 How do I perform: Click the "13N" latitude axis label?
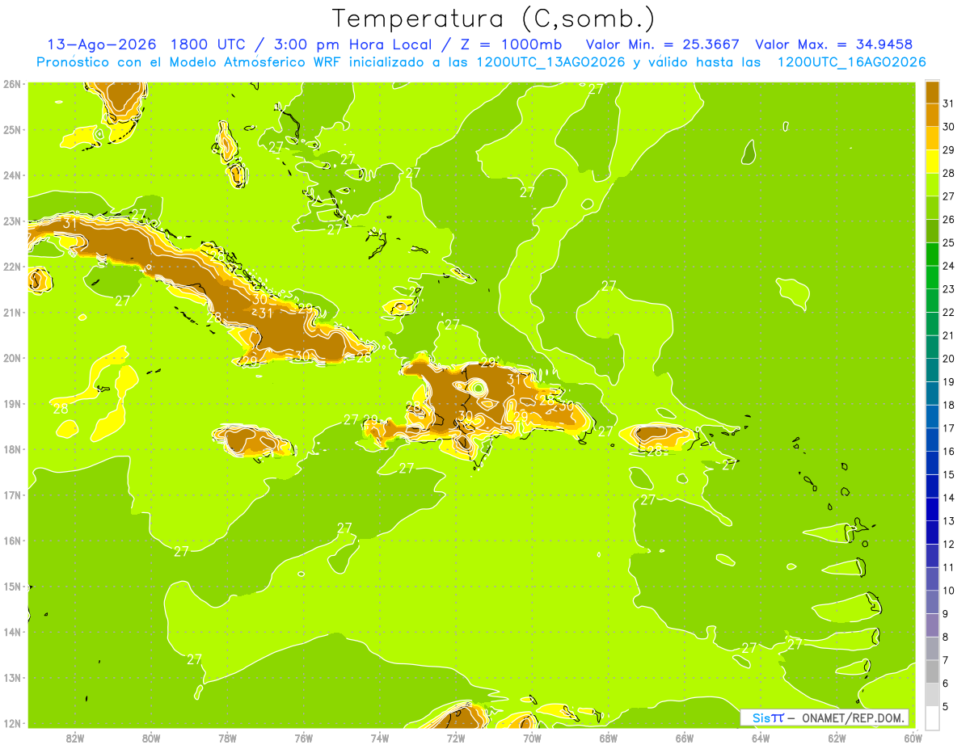pos(12,678)
